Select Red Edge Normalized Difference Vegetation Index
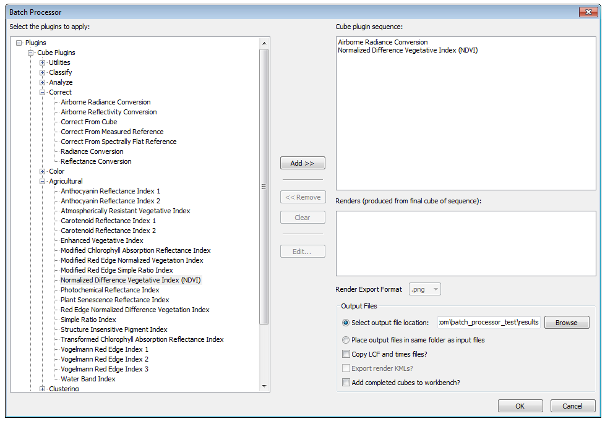The width and height of the screenshot is (605, 424). [x=135, y=310]
